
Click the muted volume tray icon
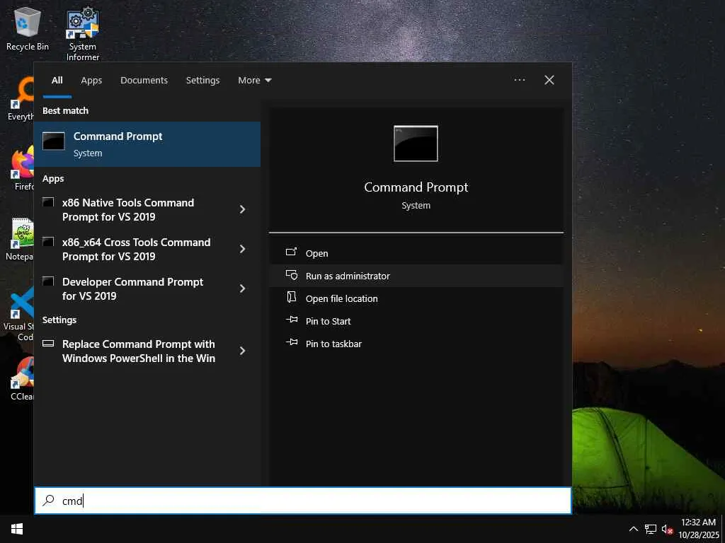(667, 529)
